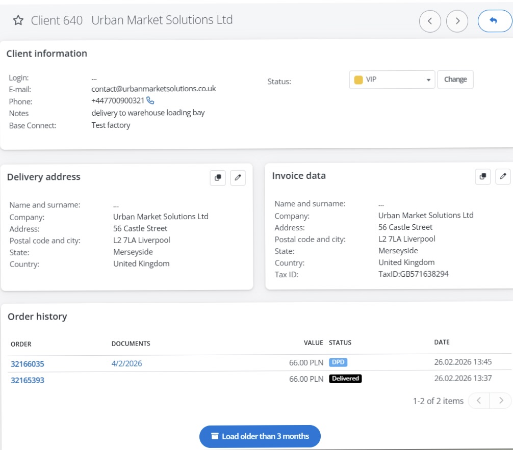Edit delivery address pencil icon
Image resolution: width=513 pixels, height=450 pixels.
[238, 178]
